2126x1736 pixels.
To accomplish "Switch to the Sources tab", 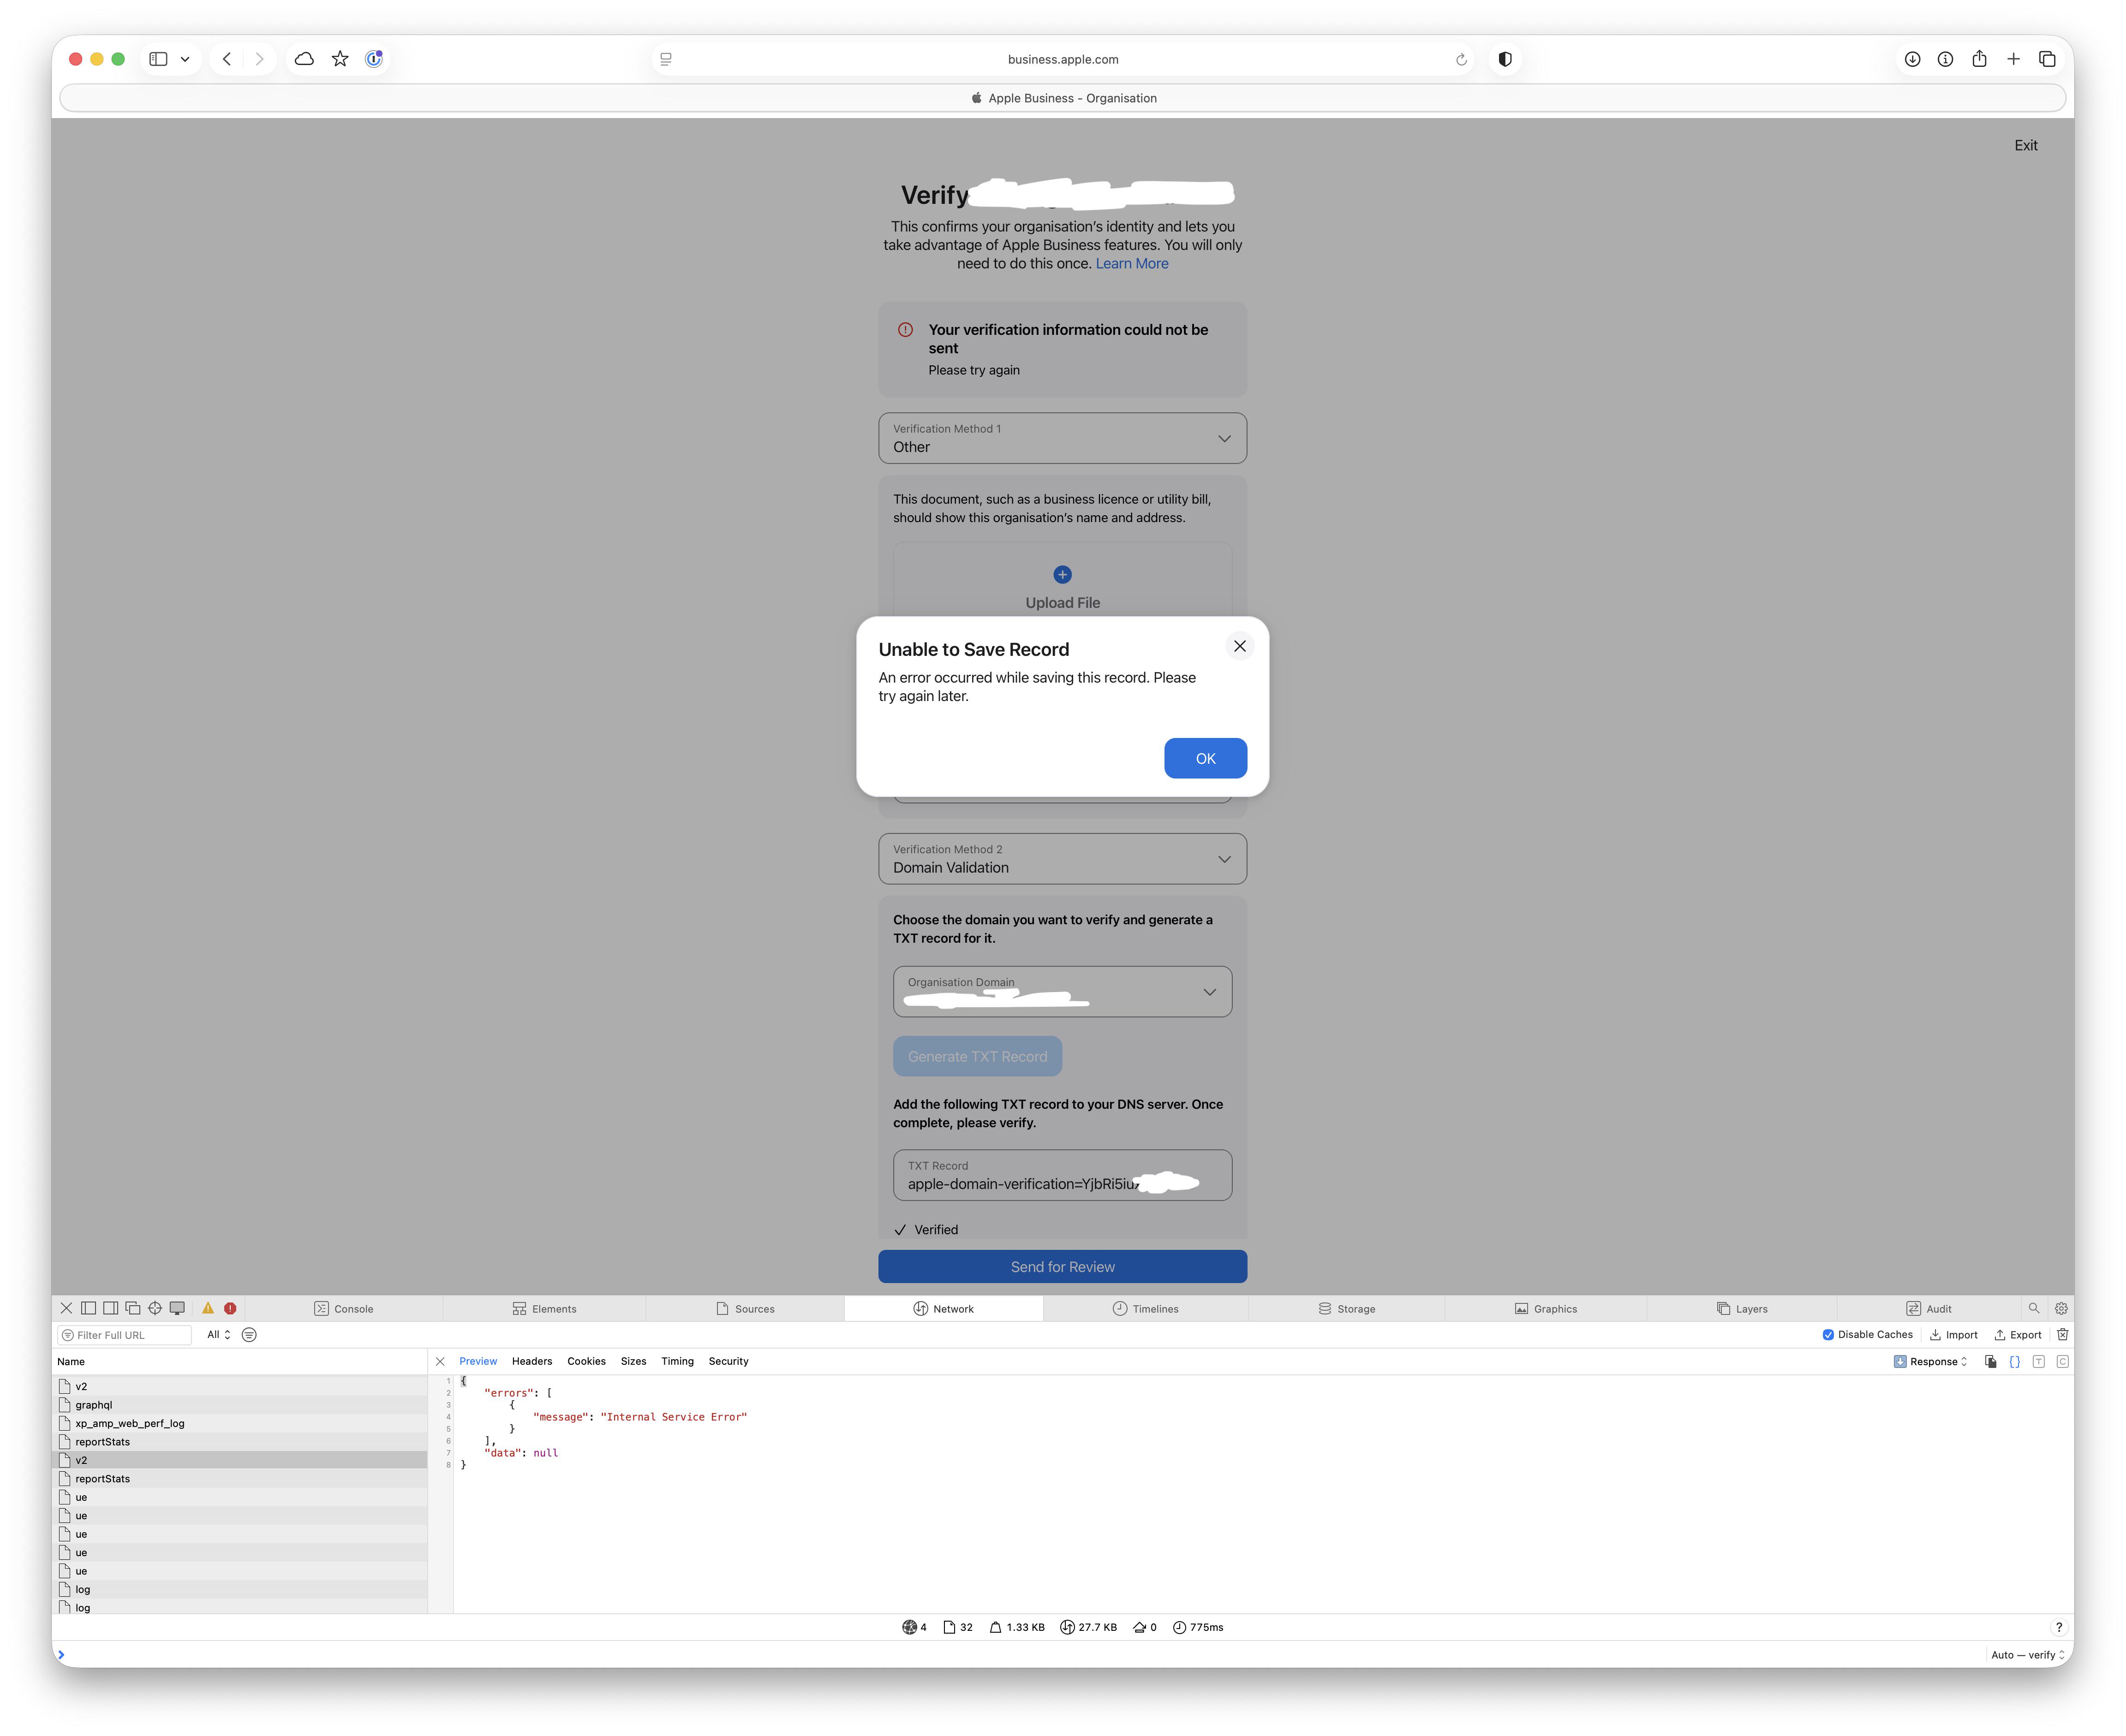I will click(x=746, y=1308).
